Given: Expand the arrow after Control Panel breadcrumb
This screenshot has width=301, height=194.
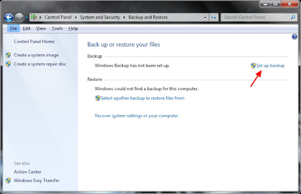Looking at the screenshot, I should click(x=76, y=17).
